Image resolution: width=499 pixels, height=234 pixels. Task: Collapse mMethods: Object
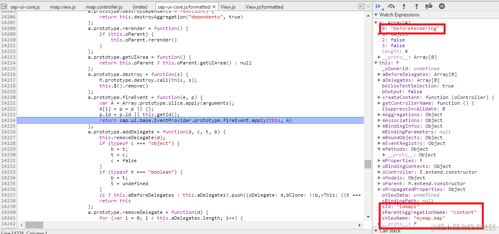tap(379, 149)
